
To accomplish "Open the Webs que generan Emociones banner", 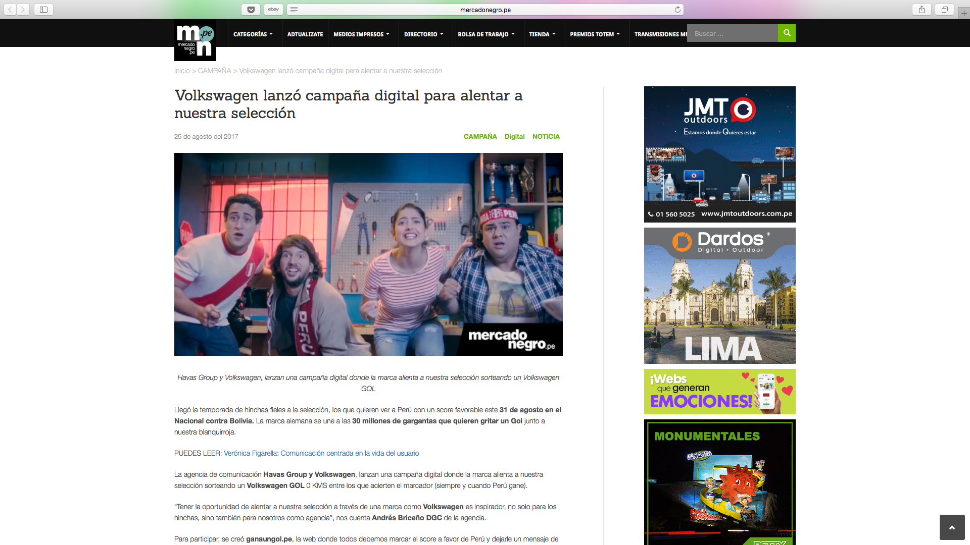I will click(720, 392).
